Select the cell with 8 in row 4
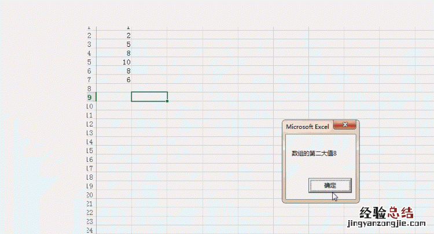 [115, 53]
